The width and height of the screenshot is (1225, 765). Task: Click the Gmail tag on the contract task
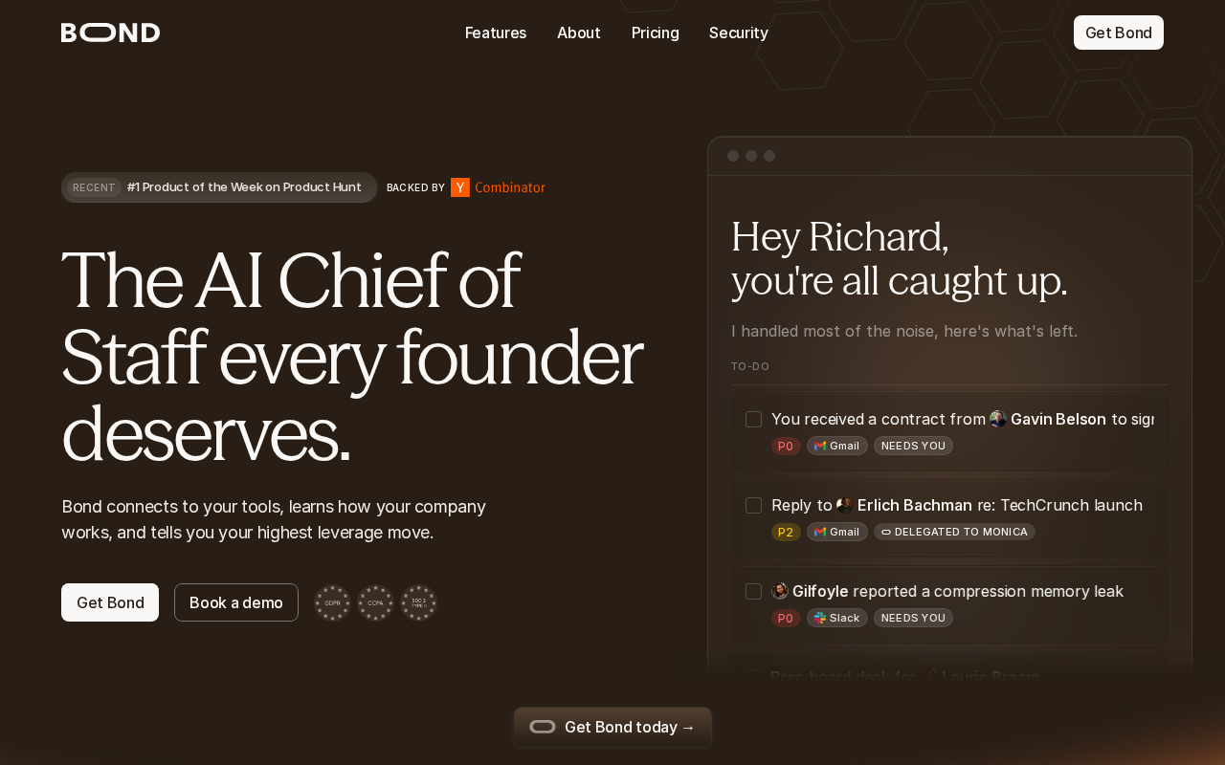[x=837, y=446]
